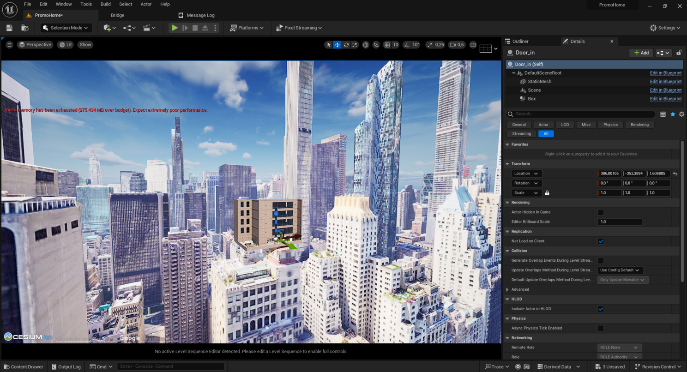Toggle rotation snapping angle icon

[x=406, y=45]
